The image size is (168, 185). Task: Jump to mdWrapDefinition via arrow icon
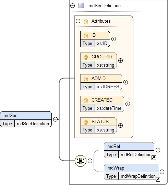[158, 179]
